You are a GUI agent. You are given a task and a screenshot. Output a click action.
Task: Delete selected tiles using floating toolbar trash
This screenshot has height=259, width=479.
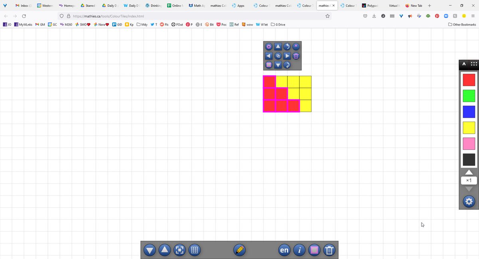point(296,56)
